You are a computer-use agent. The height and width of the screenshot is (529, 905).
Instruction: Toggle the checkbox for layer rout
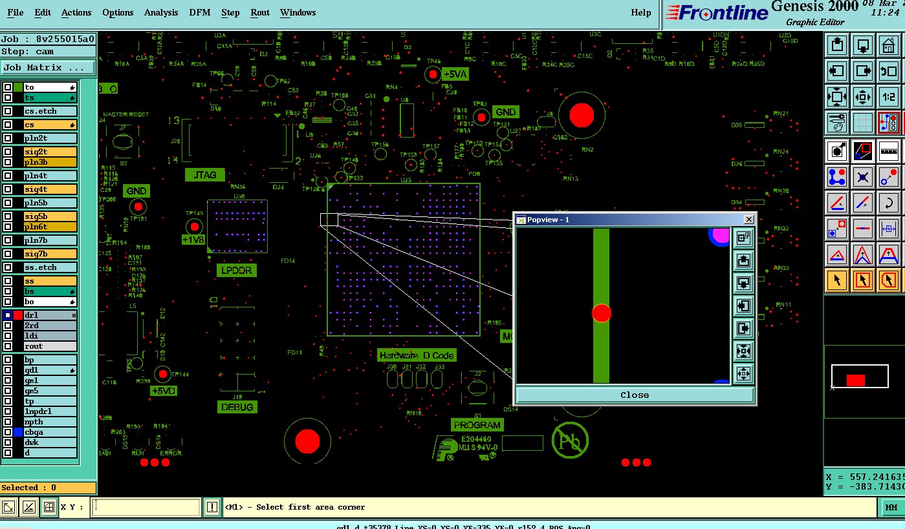pyautogui.click(x=8, y=346)
